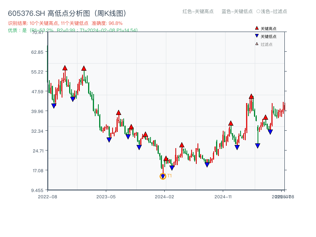Click the blue low marker near 29 at 2023-05

(109, 140)
